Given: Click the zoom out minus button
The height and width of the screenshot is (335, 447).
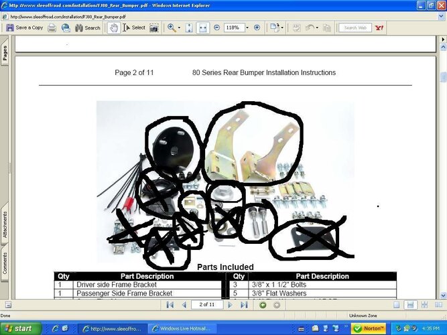Looking at the screenshot, I should click(x=217, y=27).
